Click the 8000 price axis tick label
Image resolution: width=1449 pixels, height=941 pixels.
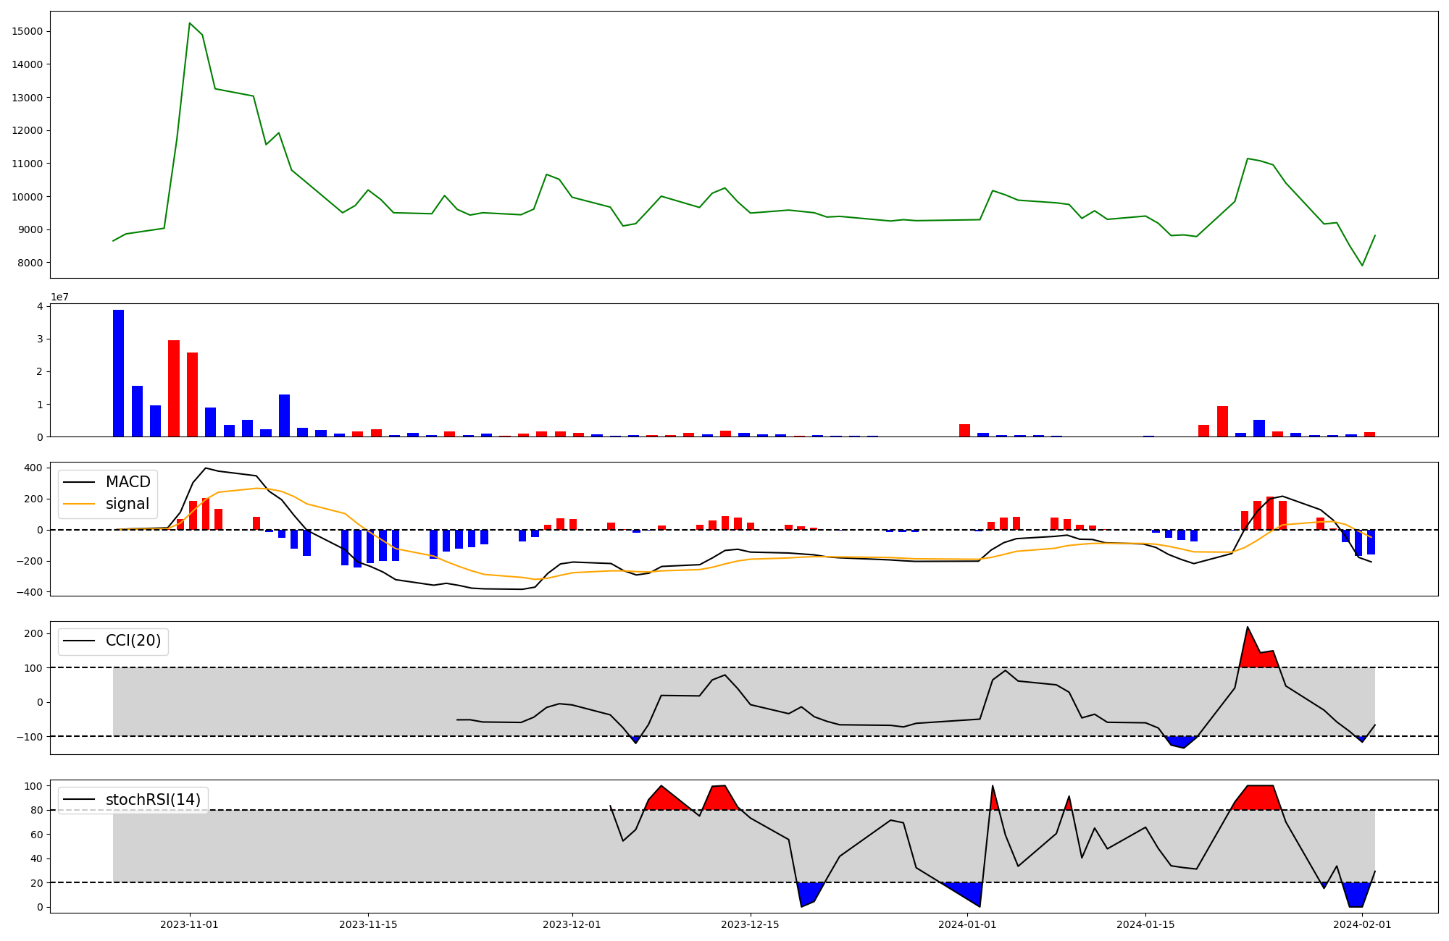(30, 263)
